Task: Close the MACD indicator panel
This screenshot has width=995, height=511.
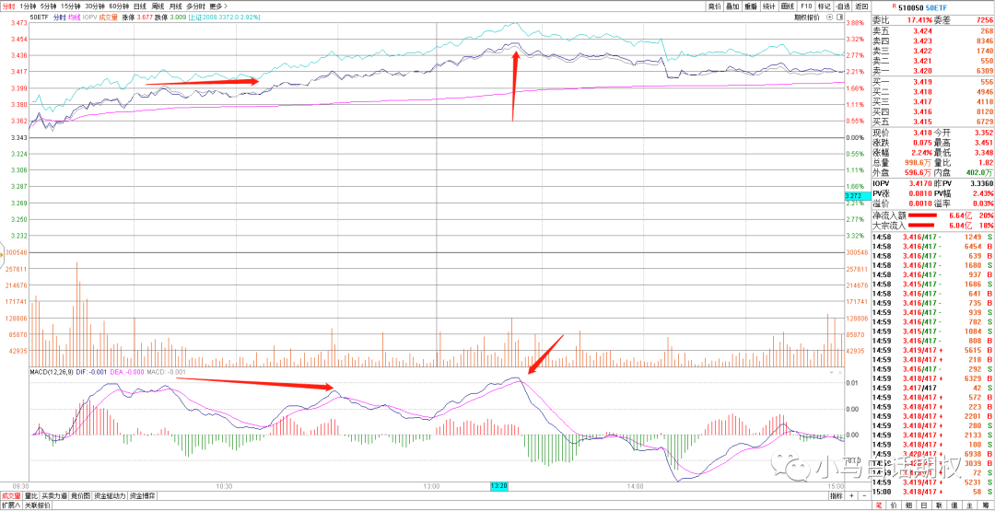Action: point(839,373)
